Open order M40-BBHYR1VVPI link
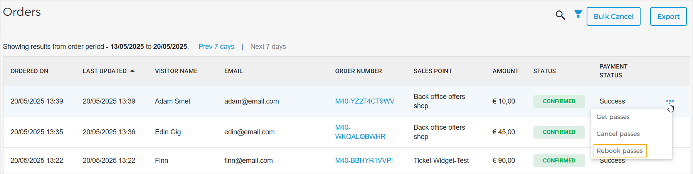This screenshot has height=174, width=693. click(364, 161)
